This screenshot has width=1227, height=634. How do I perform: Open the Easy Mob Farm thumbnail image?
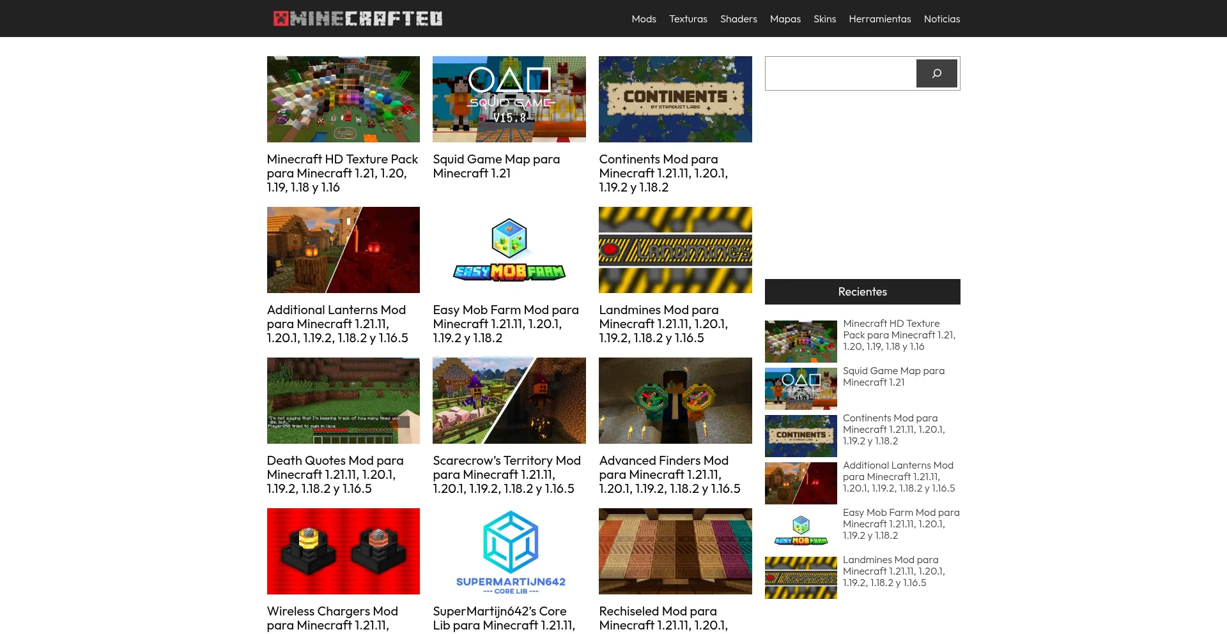509,250
